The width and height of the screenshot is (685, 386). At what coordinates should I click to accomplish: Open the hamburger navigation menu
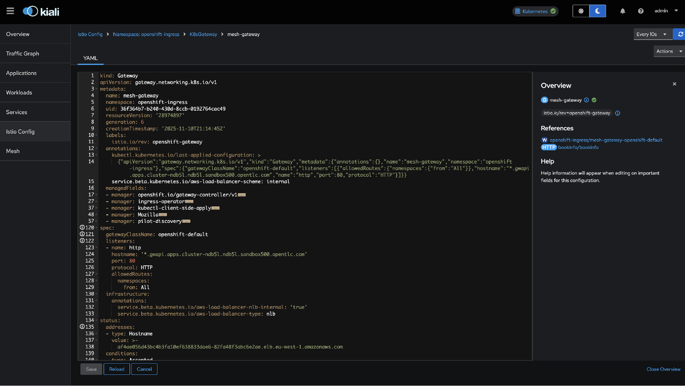[x=10, y=11]
